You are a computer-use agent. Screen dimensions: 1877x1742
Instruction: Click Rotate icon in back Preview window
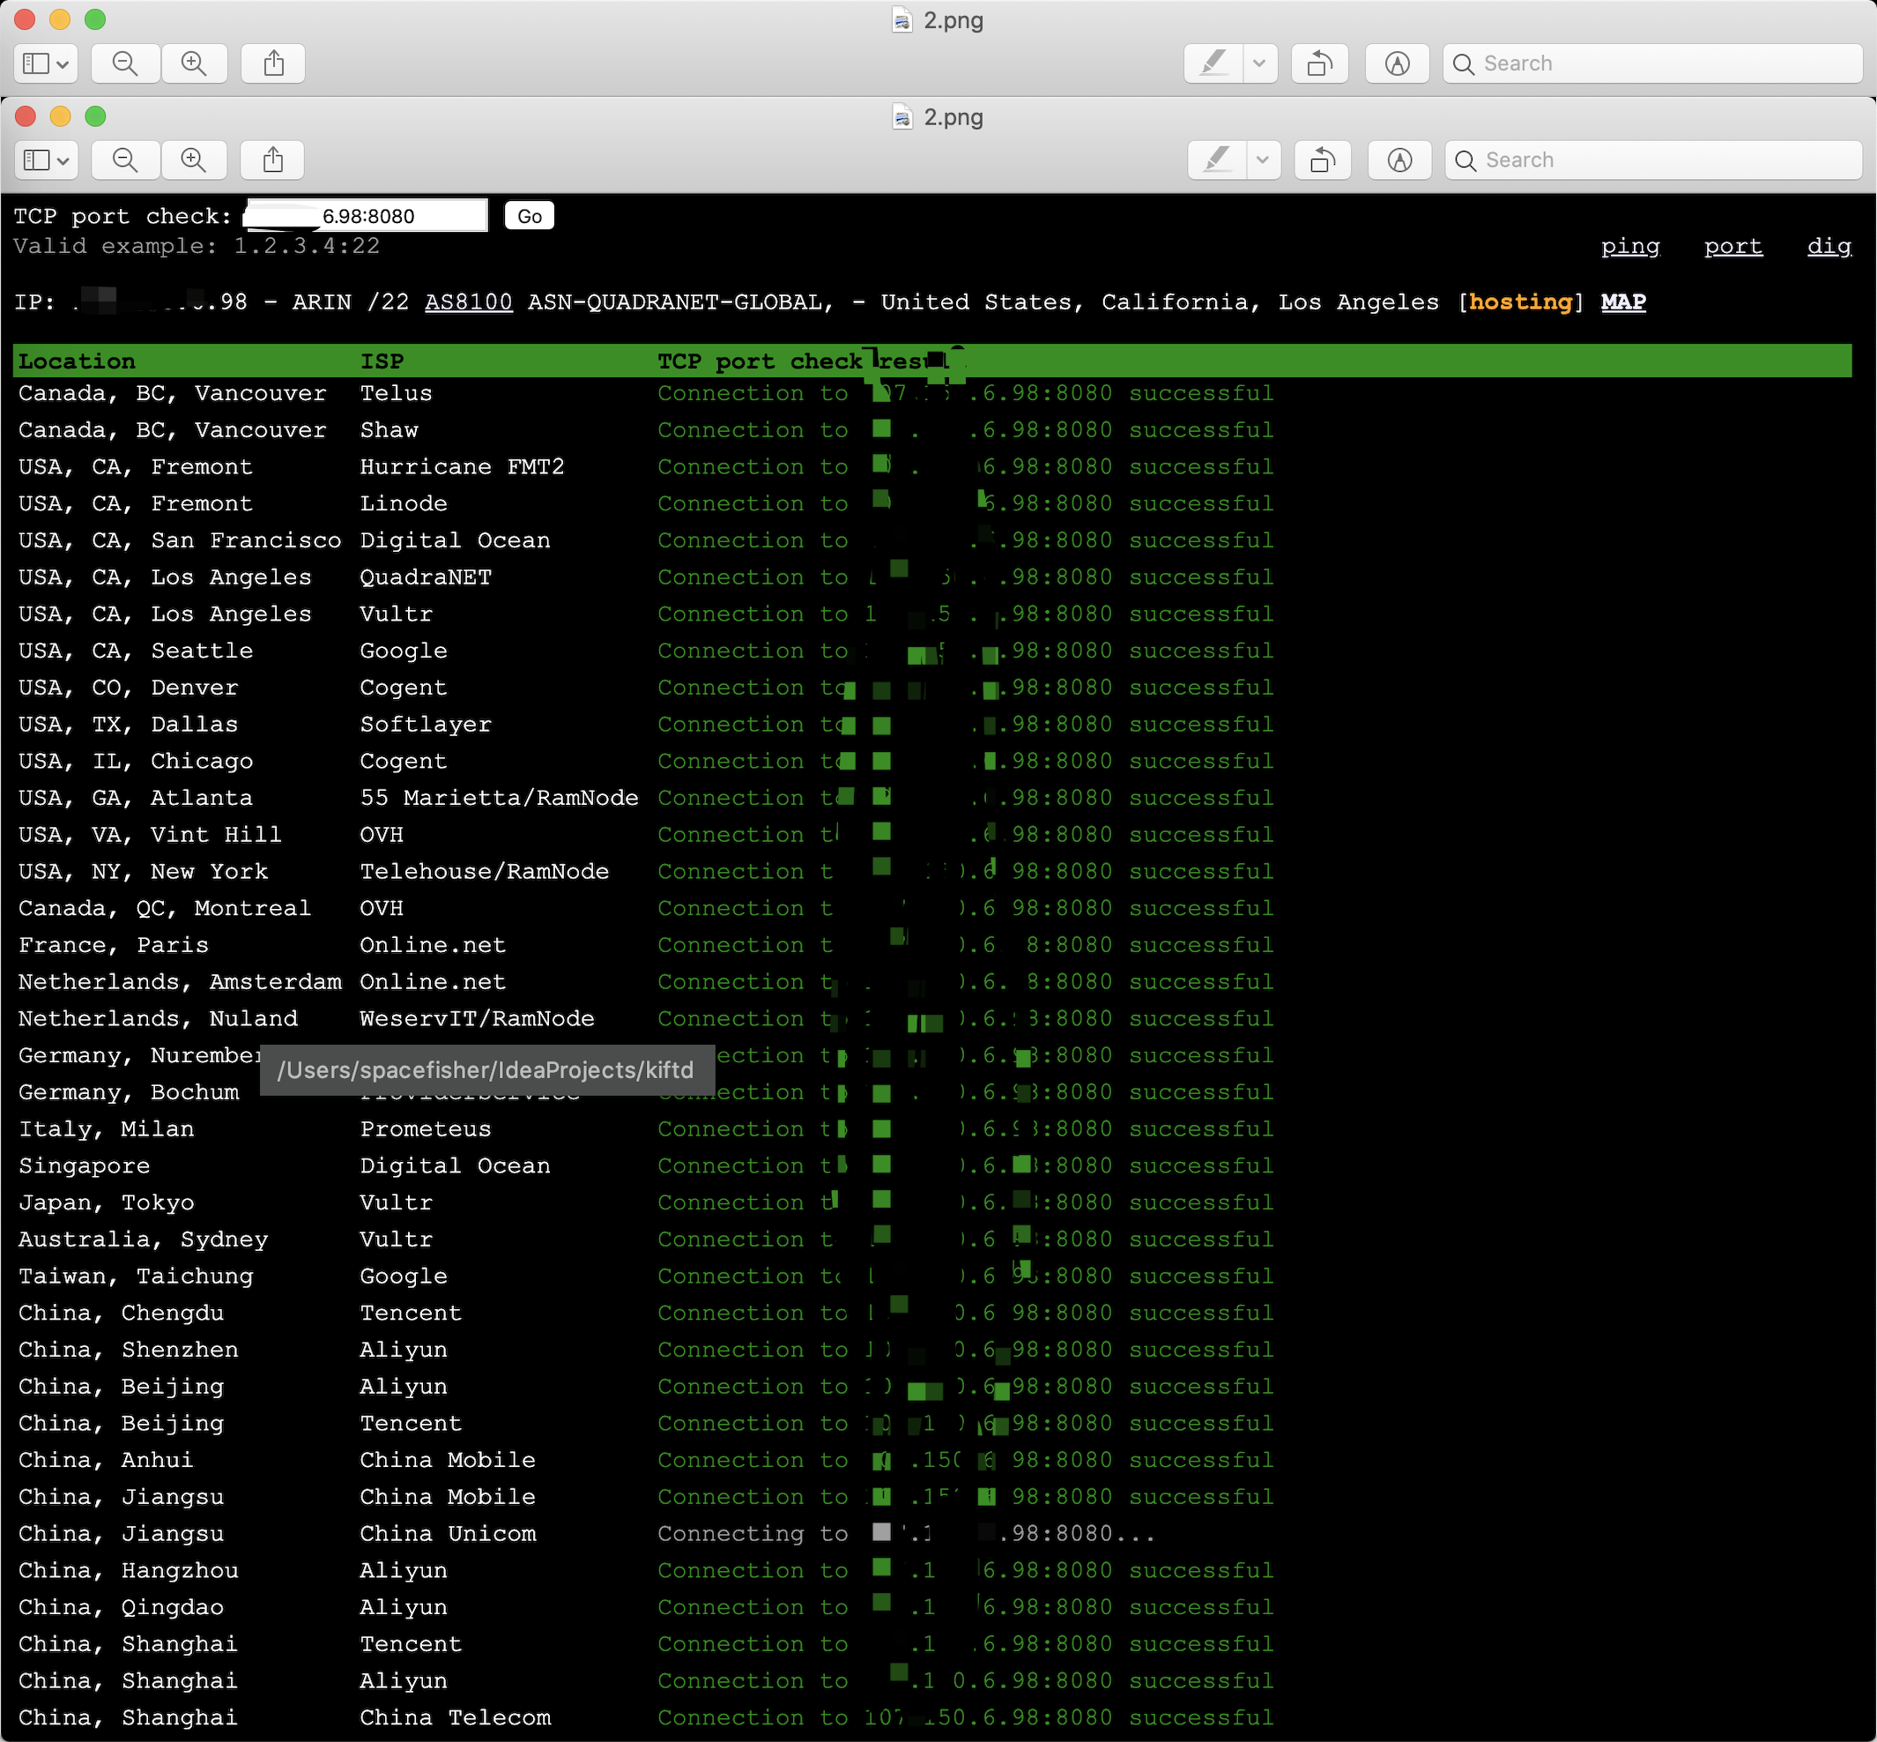(x=1319, y=63)
